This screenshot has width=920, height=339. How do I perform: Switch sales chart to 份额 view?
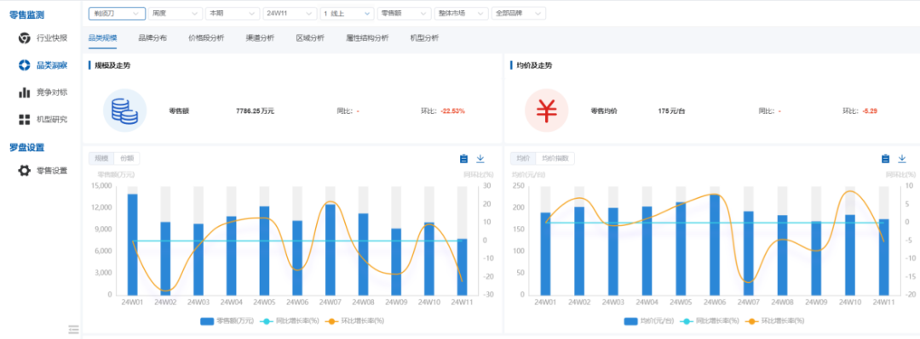127,158
